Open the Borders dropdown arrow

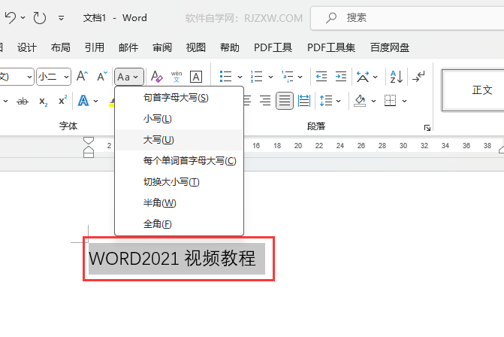point(404,101)
